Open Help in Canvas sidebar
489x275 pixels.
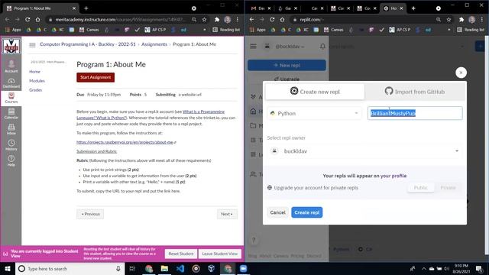click(x=11, y=161)
